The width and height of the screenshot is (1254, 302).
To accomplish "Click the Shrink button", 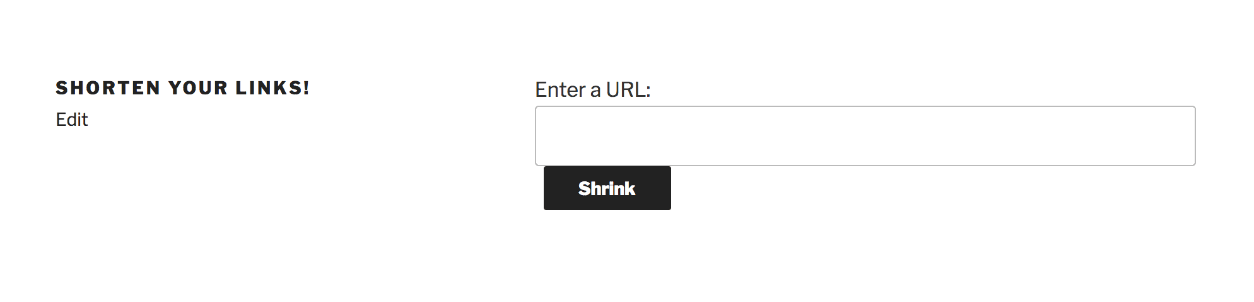I will coord(607,188).
